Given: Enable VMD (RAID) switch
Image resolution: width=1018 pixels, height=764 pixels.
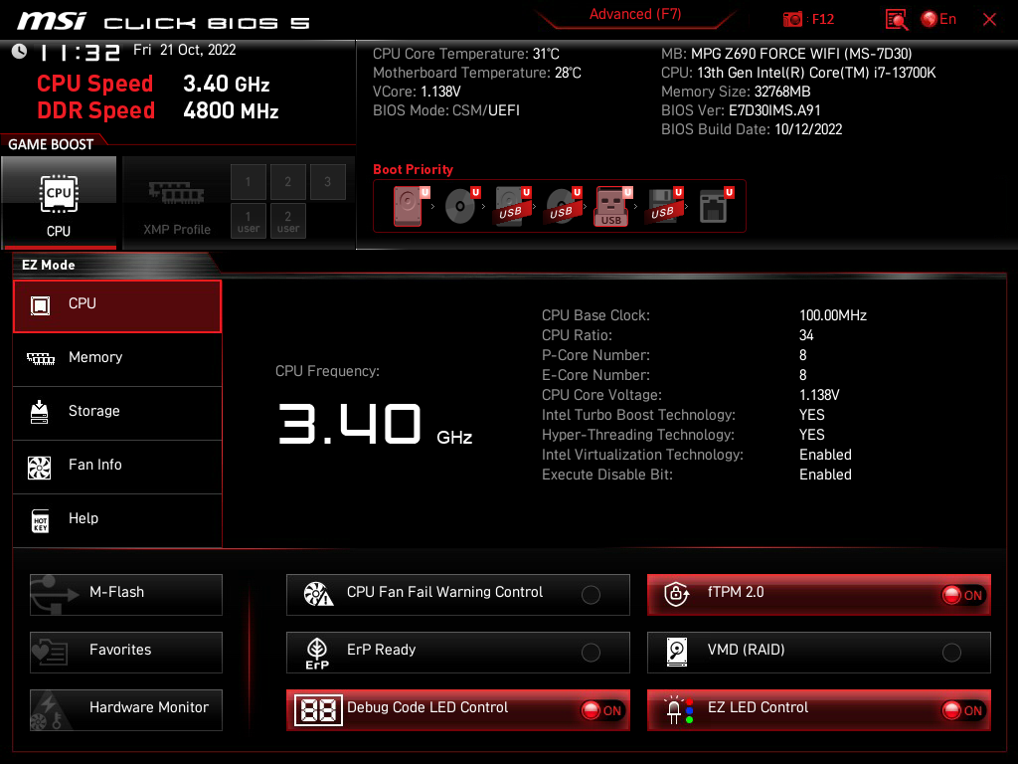Looking at the screenshot, I should (x=951, y=653).
